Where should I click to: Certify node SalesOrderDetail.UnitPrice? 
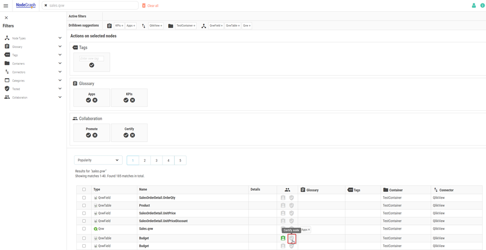pyautogui.click(x=291, y=213)
